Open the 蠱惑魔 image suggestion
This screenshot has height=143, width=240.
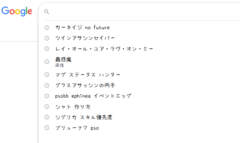coord(63,62)
